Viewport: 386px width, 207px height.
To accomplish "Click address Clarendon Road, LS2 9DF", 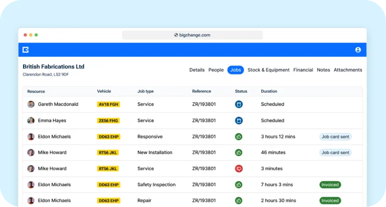I will 46,75.
